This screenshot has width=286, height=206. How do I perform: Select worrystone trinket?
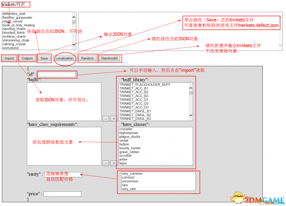[11, 48]
